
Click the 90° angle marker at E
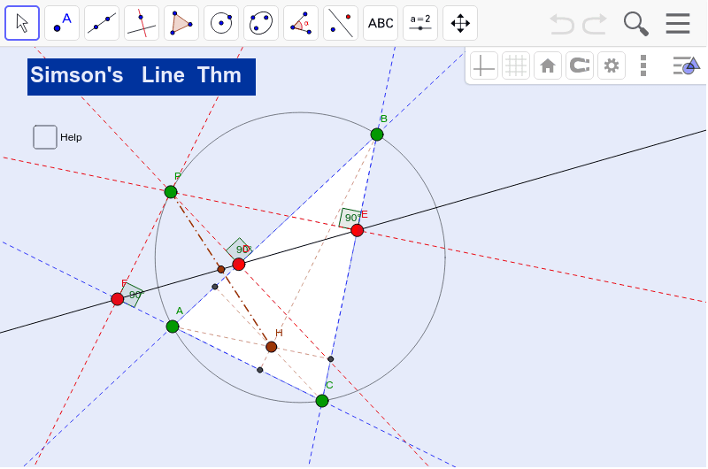click(349, 218)
